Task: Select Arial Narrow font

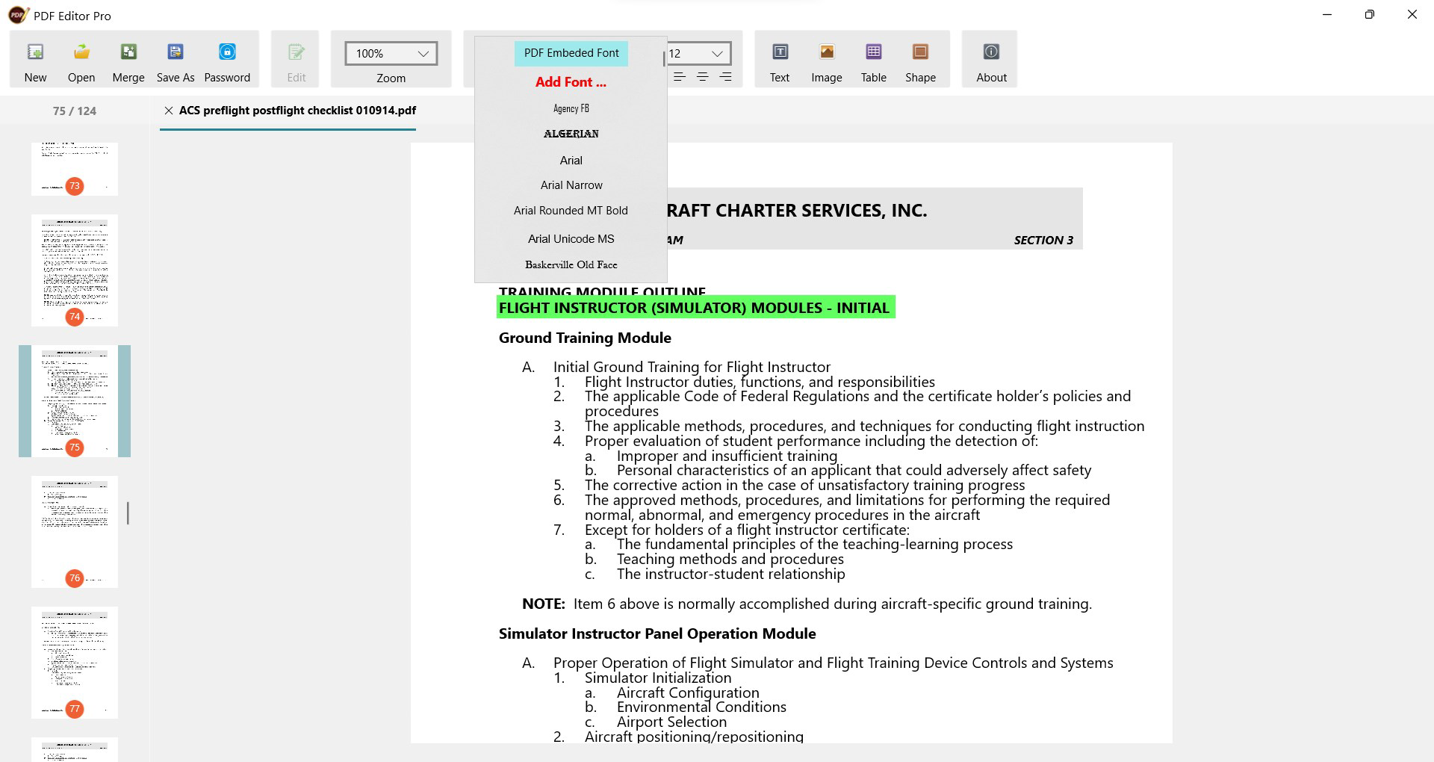Action: click(571, 185)
